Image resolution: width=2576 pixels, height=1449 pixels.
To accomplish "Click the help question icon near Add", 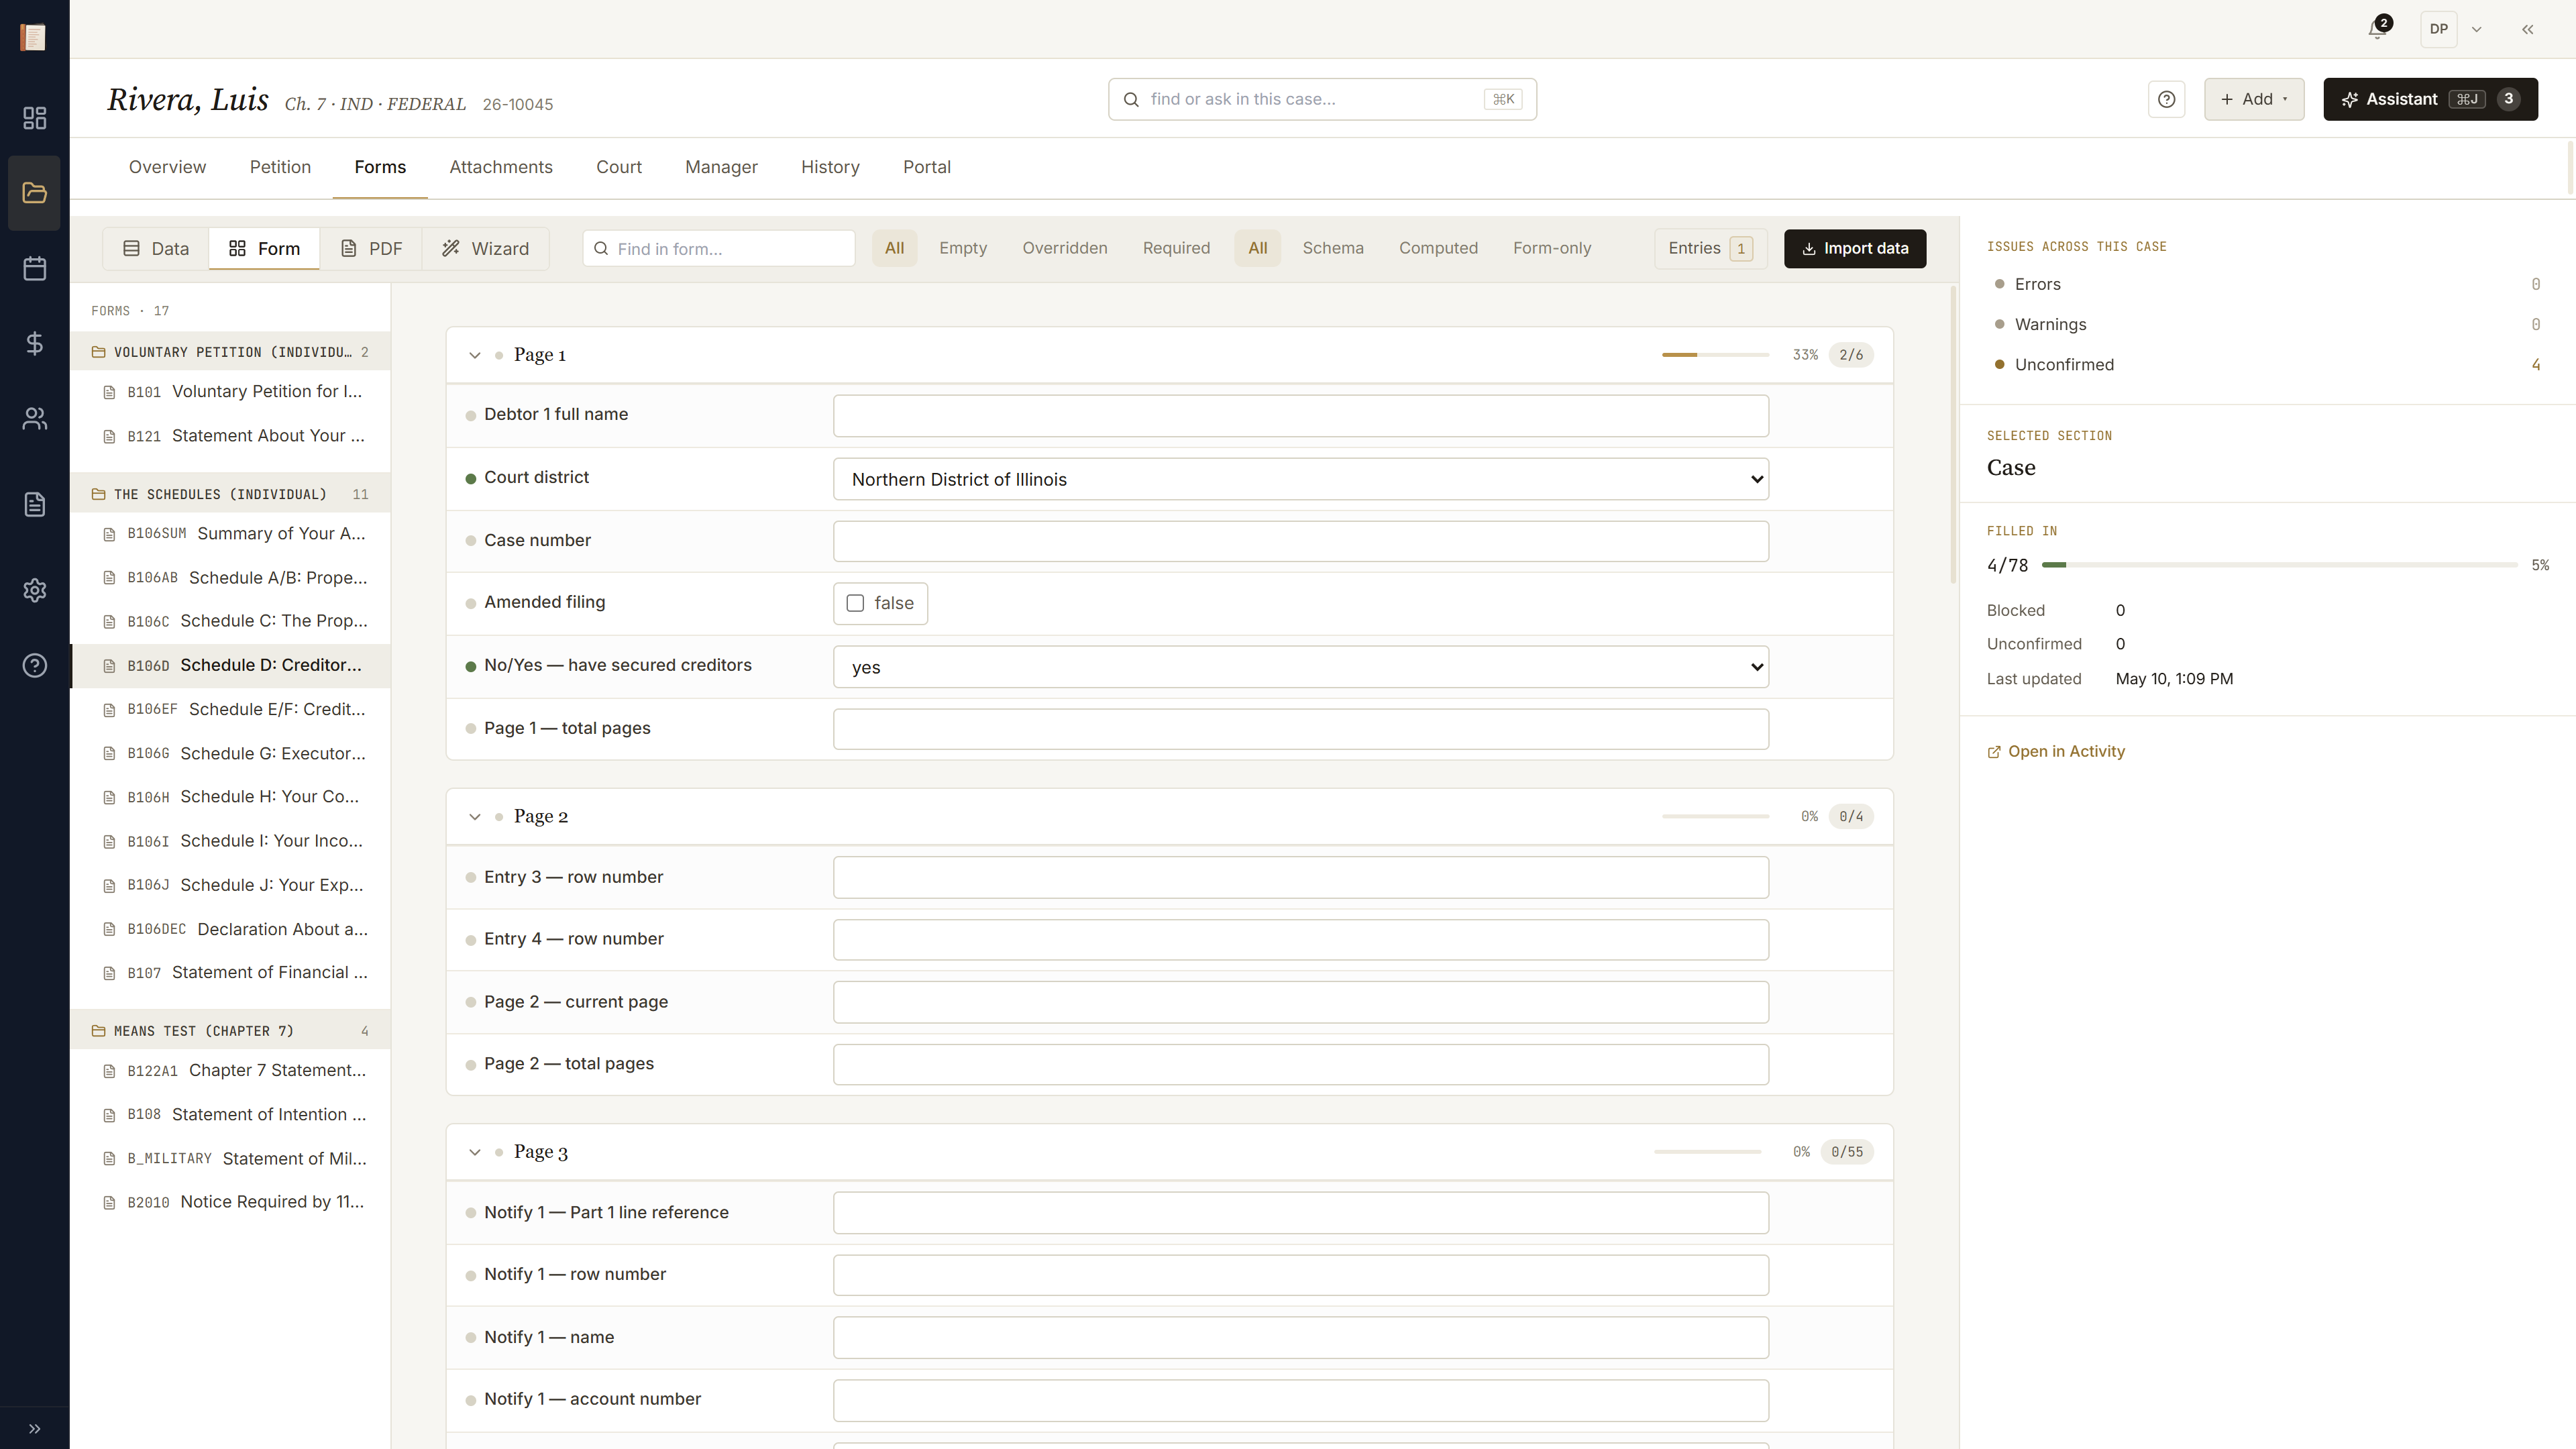I will click(2166, 99).
